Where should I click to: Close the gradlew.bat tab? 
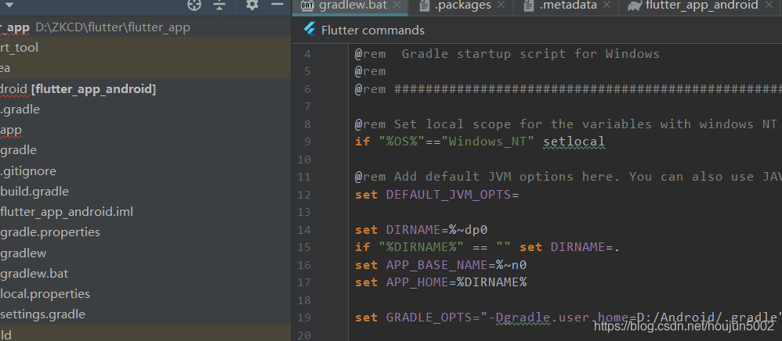point(397,5)
